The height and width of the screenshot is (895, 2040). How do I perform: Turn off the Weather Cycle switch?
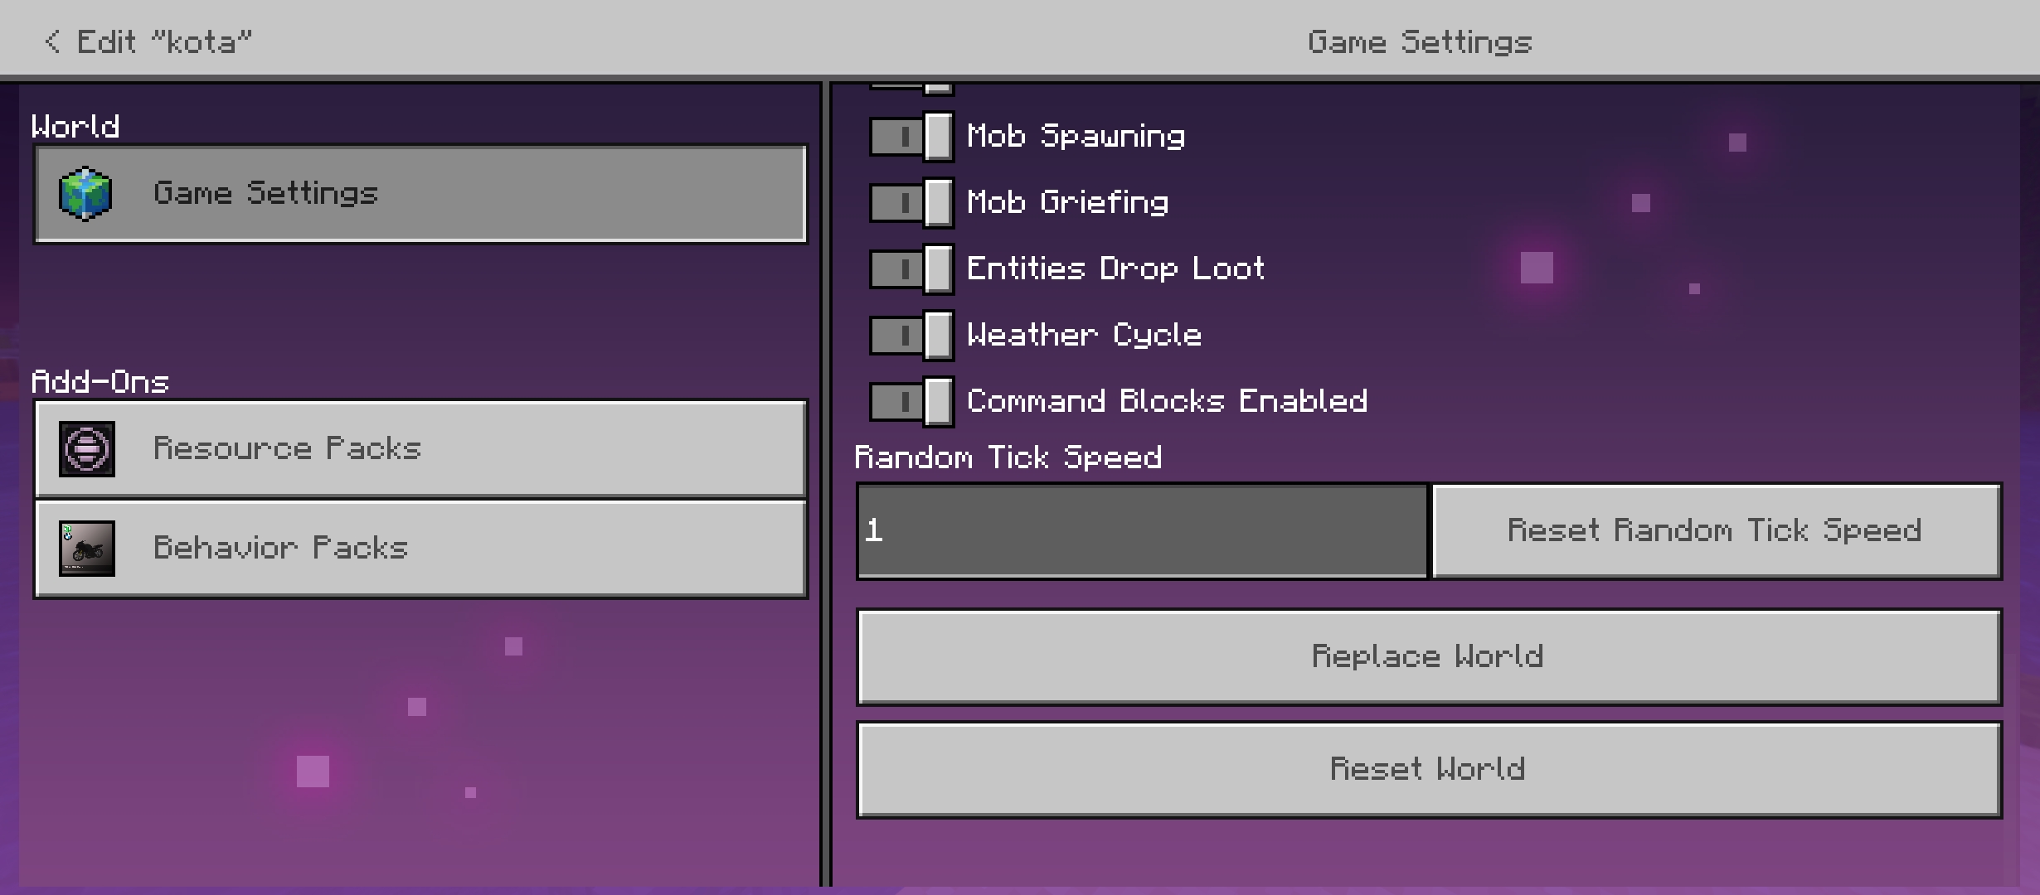pyautogui.click(x=911, y=335)
